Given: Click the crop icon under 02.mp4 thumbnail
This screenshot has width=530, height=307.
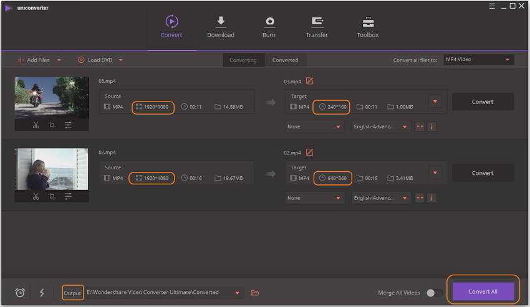Looking at the screenshot, I should tap(52, 197).
